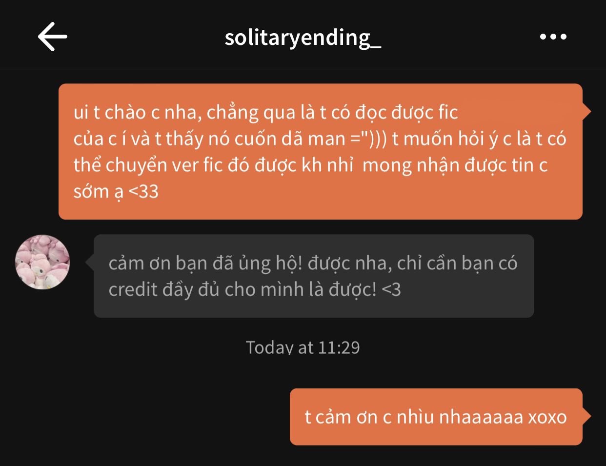Tap the "Today at 11:29" timestamp
The image size is (606, 466).
click(303, 347)
